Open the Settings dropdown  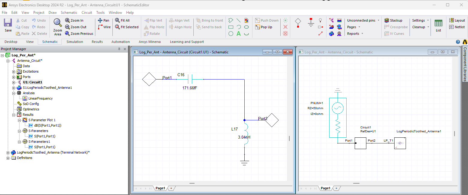(419, 20)
